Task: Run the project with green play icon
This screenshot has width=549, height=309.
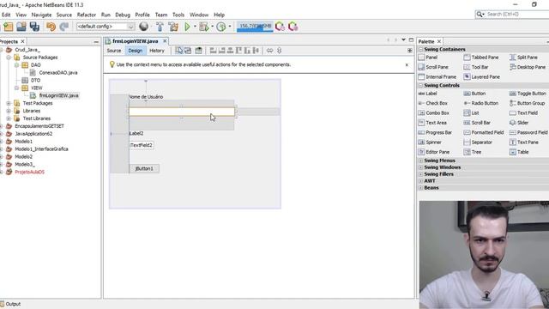Action: click(x=187, y=27)
